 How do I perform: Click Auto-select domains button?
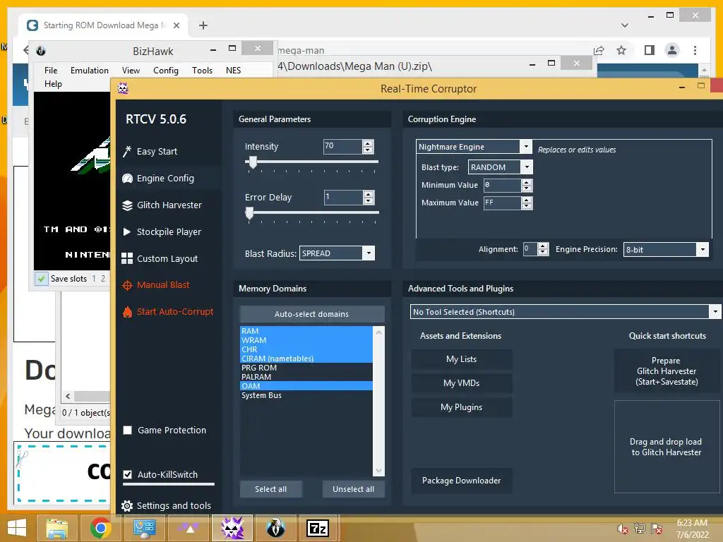click(x=311, y=314)
